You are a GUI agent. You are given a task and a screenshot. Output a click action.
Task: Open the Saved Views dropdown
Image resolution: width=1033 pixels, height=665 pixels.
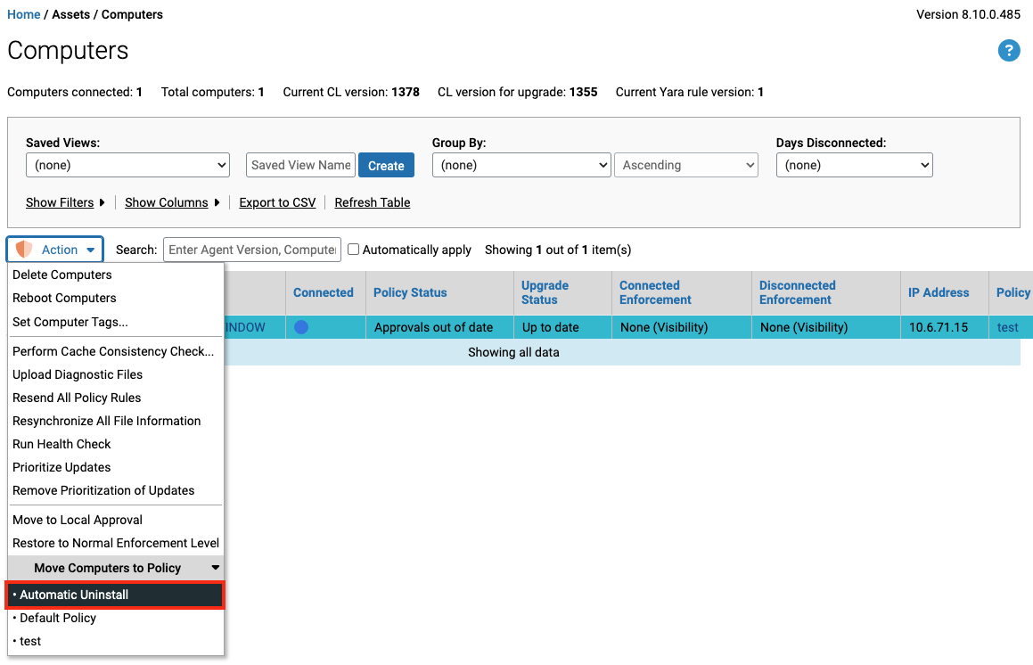pyautogui.click(x=127, y=165)
